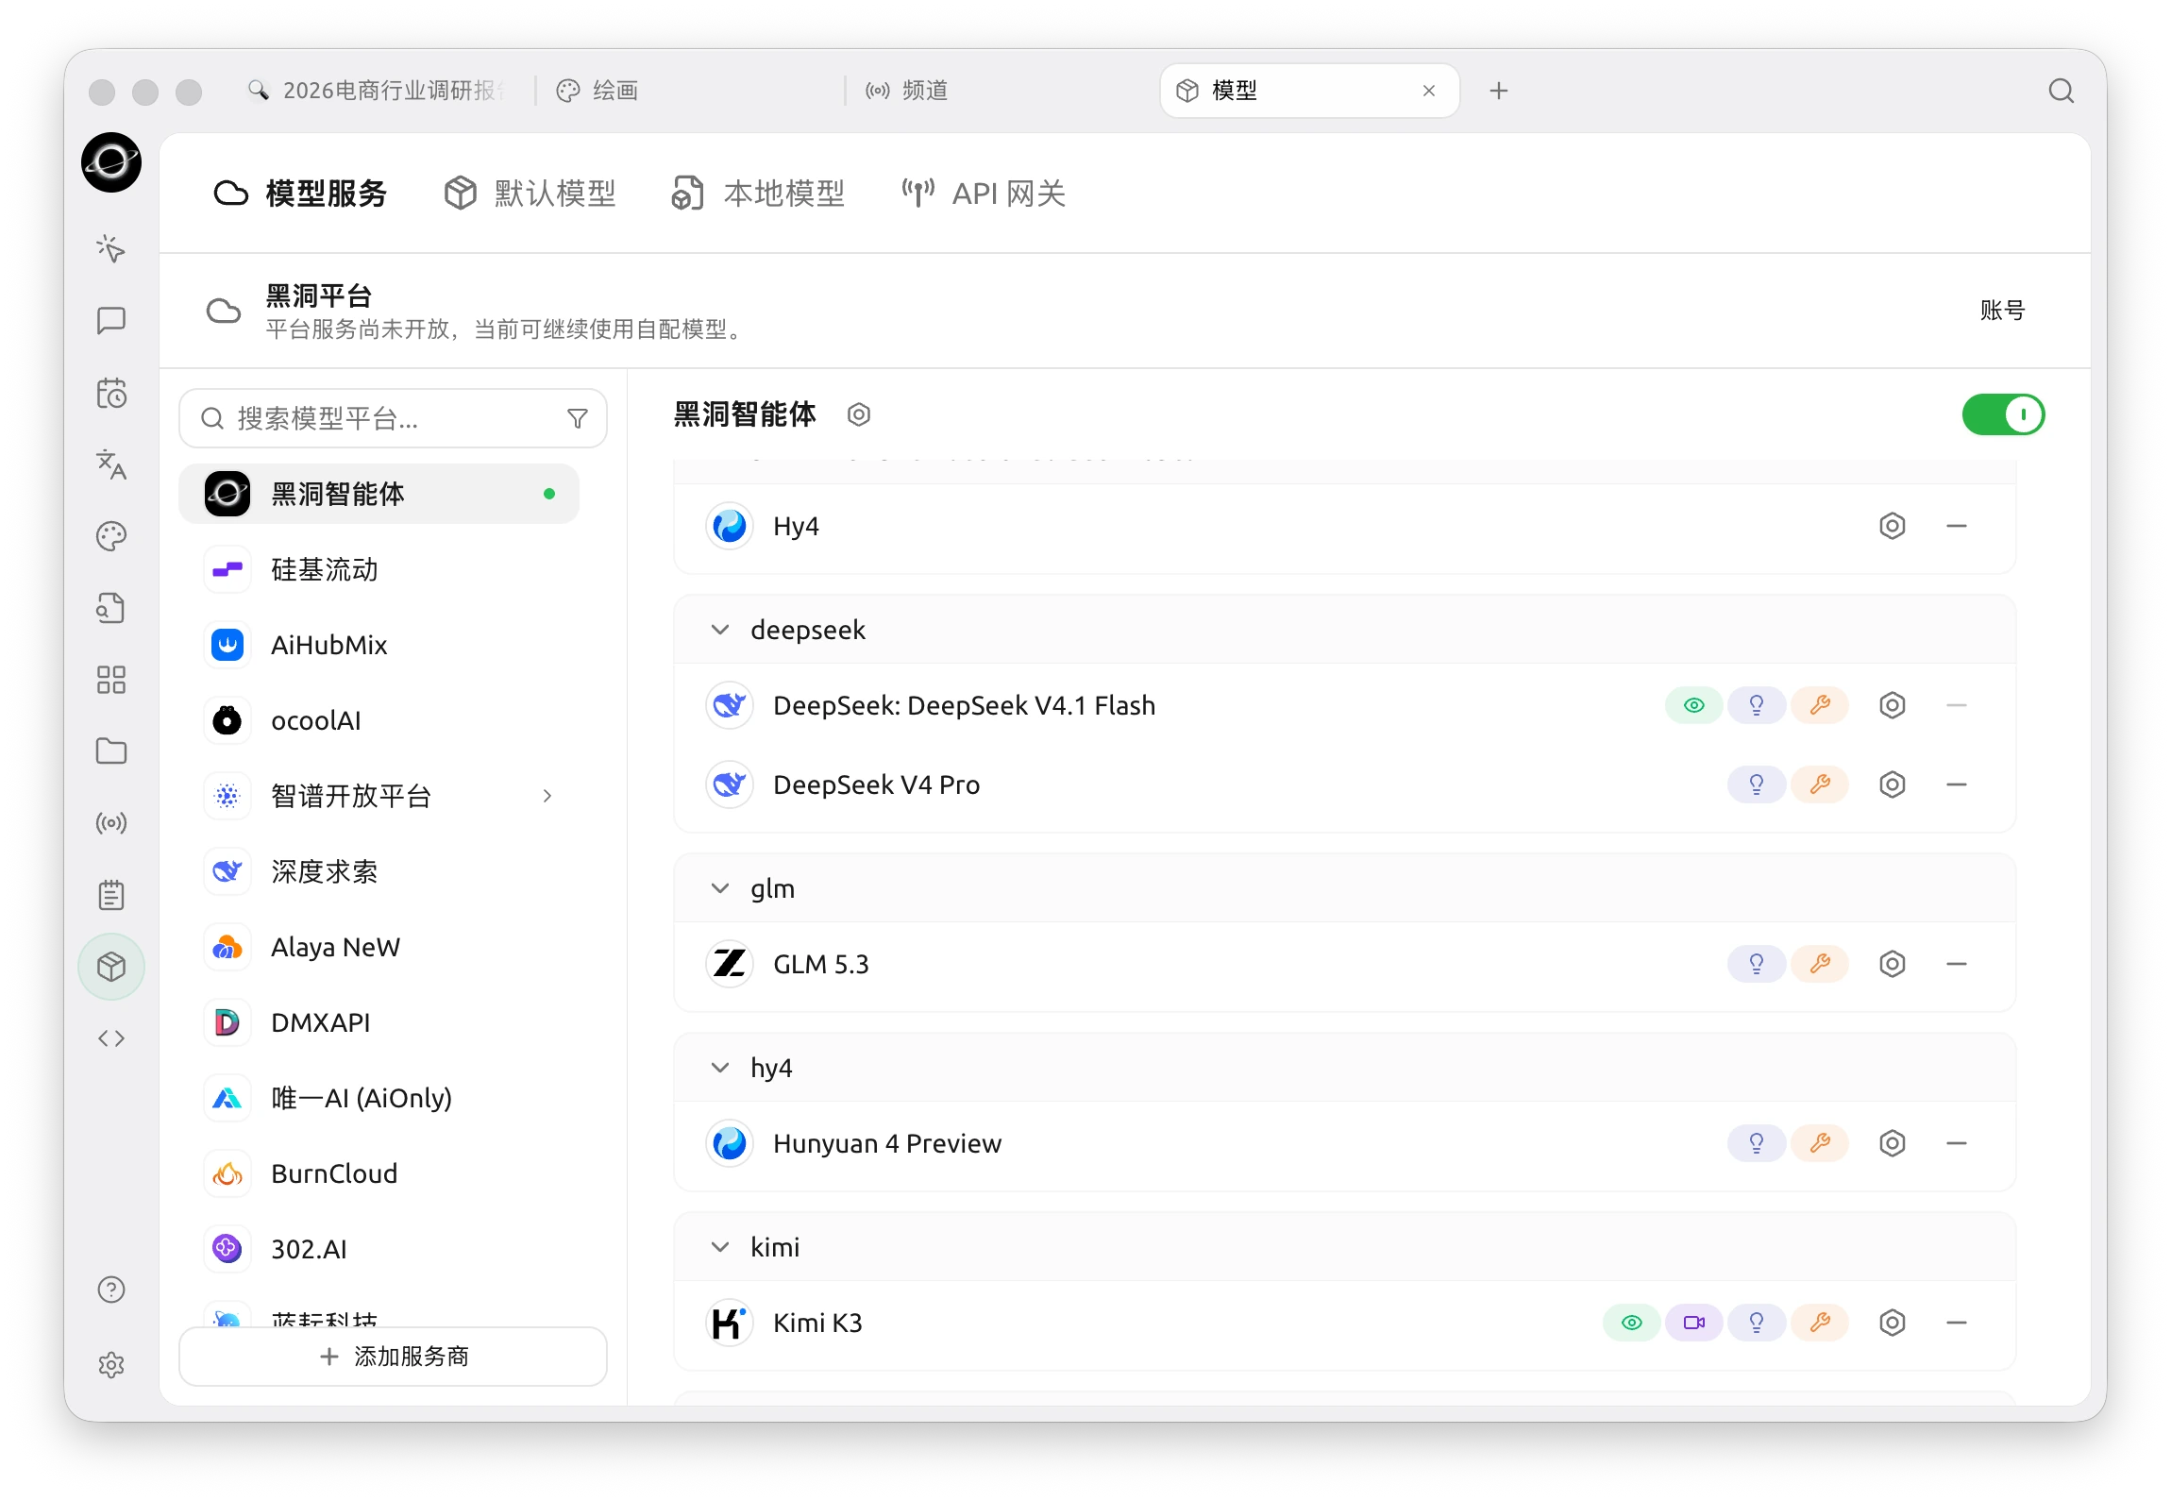
Task: Open the folder files sidebar icon
Action: (111, 751)
